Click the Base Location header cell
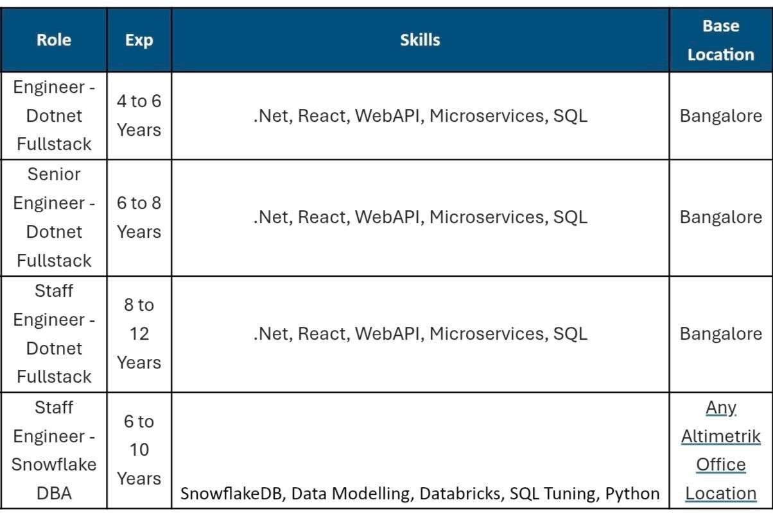The image size is (773, 523). [720, 40]
